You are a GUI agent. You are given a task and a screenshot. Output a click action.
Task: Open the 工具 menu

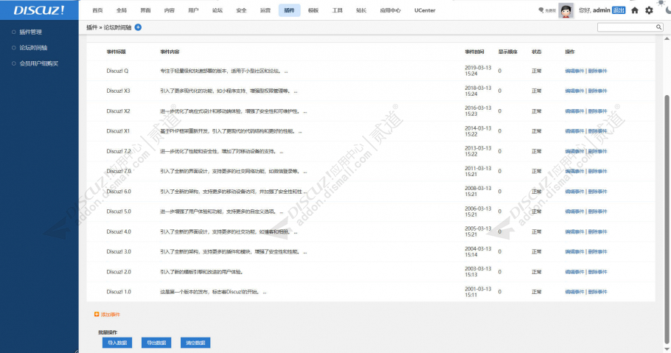coord(337,10)
